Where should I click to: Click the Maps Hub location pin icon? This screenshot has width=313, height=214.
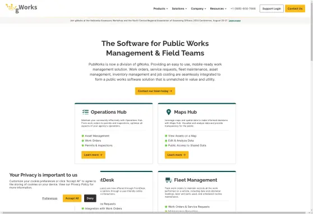(x=169, y=112)
